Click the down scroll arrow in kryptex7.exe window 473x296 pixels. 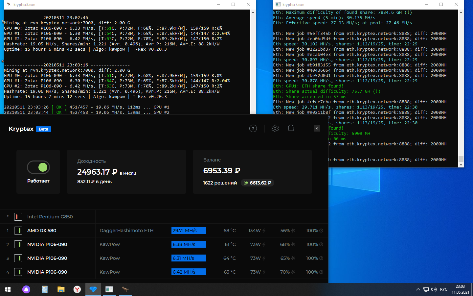click(x=461, y=164)
